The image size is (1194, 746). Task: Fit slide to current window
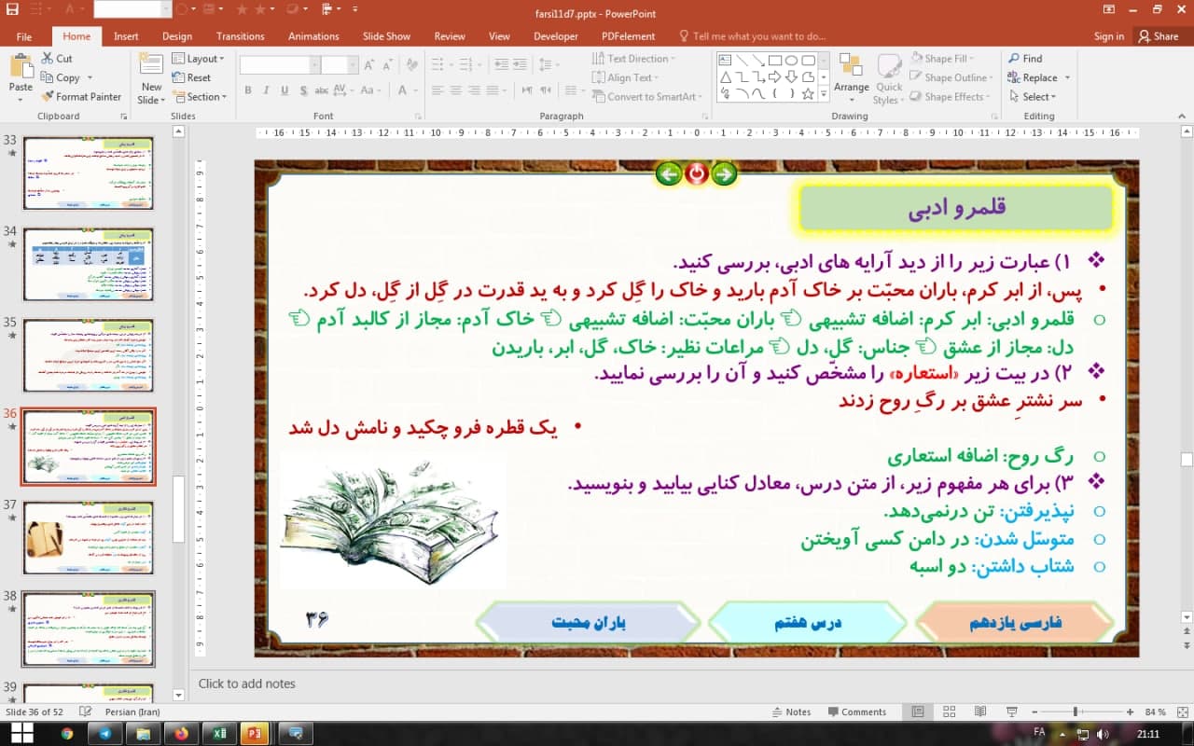[x=1182, y=711]
